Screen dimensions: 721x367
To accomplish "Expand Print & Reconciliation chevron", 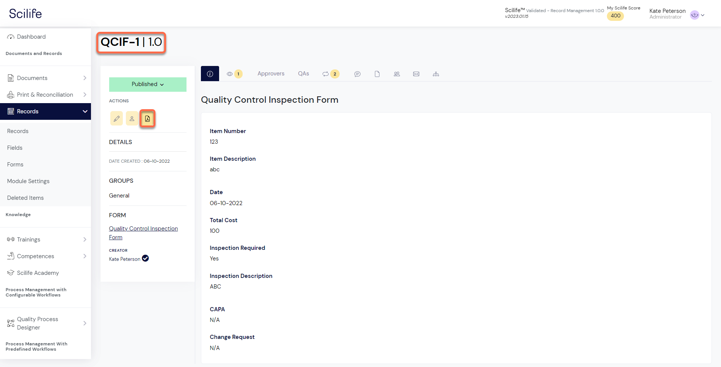I will tap(85, 95).
